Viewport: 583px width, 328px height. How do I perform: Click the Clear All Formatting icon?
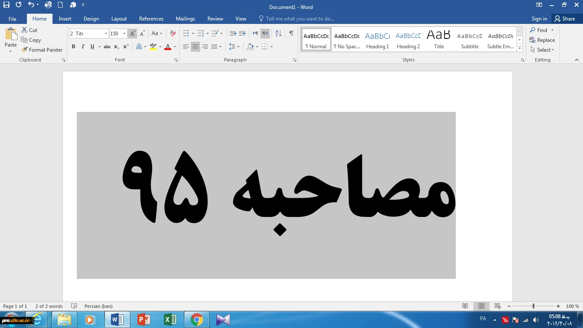click(x=173, y=33)
